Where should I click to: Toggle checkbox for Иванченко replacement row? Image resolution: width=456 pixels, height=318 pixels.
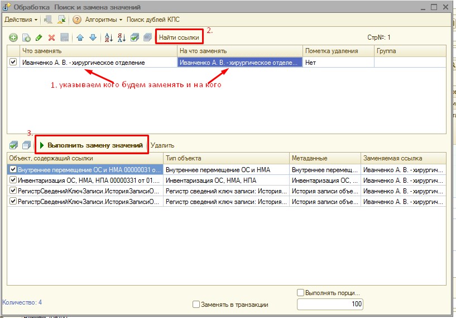[13, 63]
